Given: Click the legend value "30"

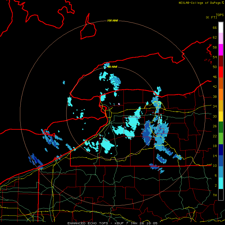Looking at the screenshot, I should (x=215, y=116).
